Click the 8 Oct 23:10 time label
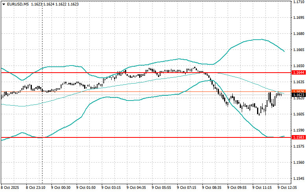 tap(36, 188)
